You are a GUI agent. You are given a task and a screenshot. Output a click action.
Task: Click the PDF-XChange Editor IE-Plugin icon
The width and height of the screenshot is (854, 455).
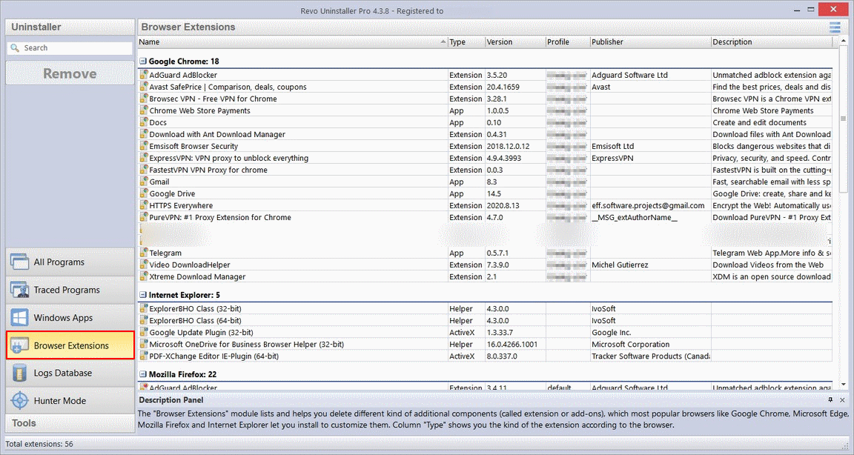[144, 356]
